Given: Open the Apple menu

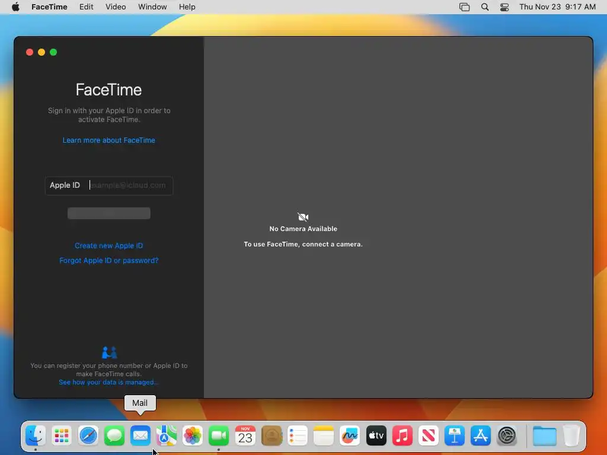Looking at the screenshot, I should point(15,7).
